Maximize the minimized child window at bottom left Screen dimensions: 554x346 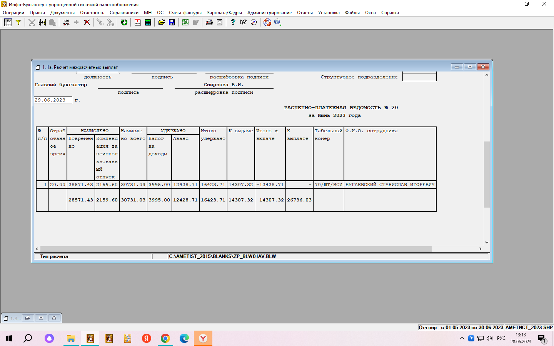point(41,318)
